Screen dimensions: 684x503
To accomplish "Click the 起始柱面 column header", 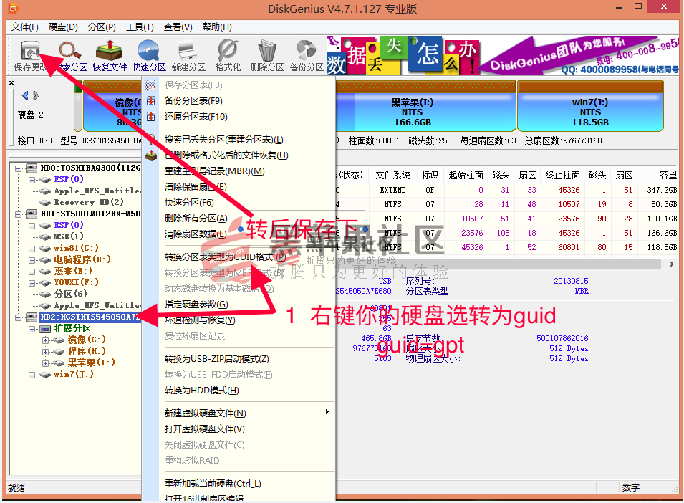I will [x=466, y=175].
